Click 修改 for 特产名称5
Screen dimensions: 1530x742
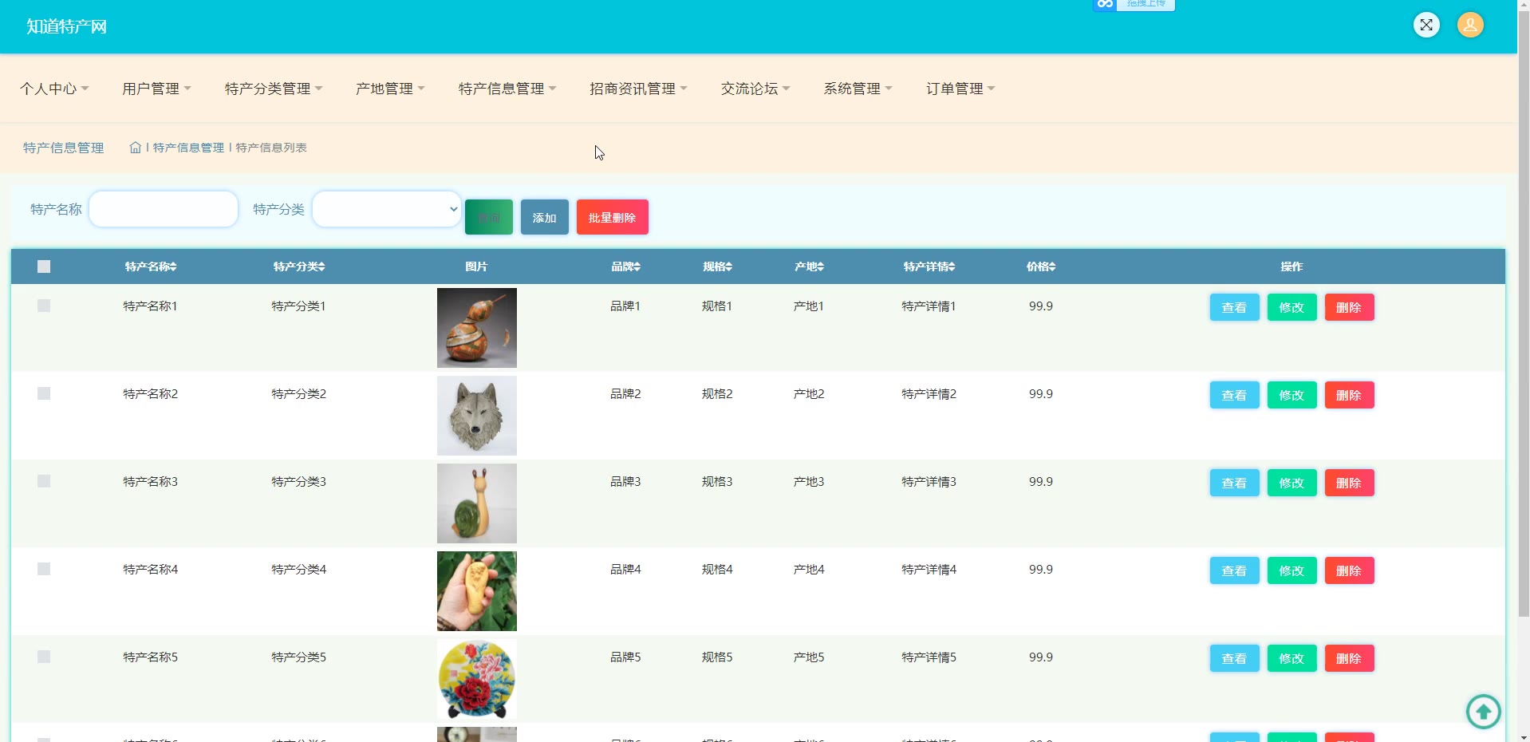click(1291, 658)
